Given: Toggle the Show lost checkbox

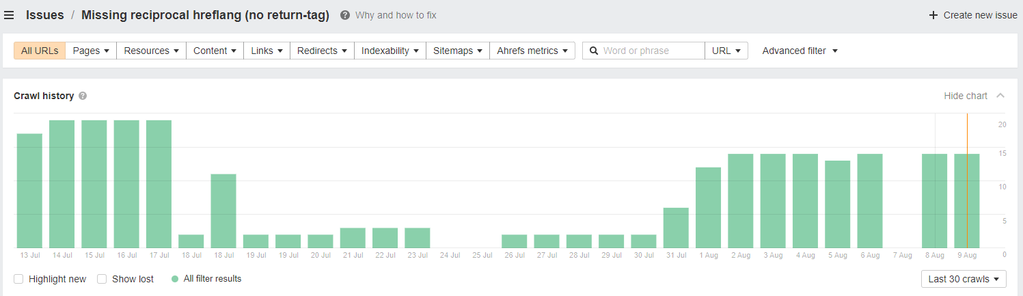Looking at the screenshot, I should pyautogui.click(x=102, y=279).
